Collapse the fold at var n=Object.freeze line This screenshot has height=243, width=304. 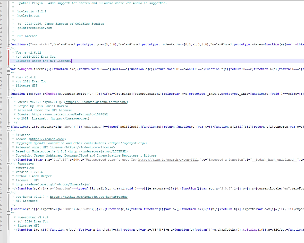pos(8,69)
